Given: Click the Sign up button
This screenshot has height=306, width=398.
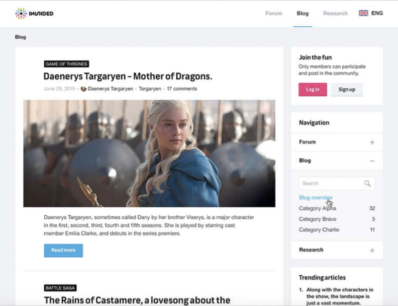Looking at the screenshot, I should (347, 89).
